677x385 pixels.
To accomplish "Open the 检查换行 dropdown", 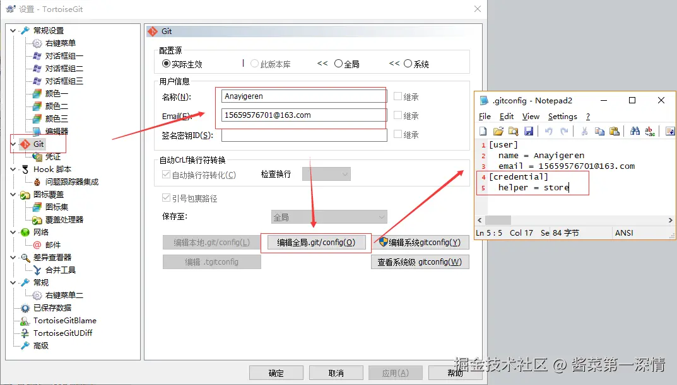I will 326,174.
